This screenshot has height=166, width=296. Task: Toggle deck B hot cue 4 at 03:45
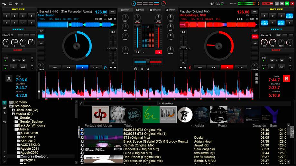tap(289, 16)
